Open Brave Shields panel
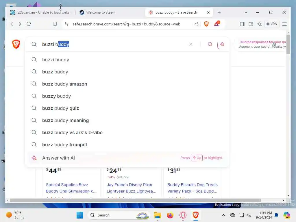Viewport: 296px width, 222px height. (206, 24)
